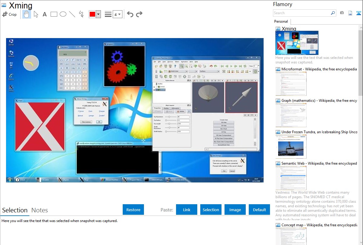Switch to the Selection tab

tap(15, 210)
